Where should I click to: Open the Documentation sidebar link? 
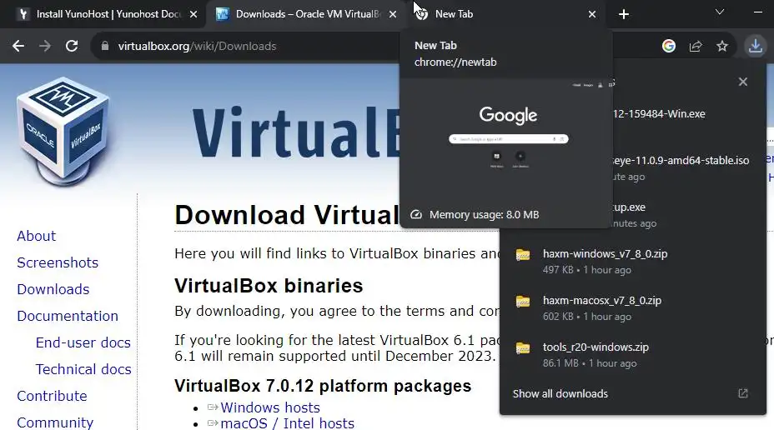point(68,316)
